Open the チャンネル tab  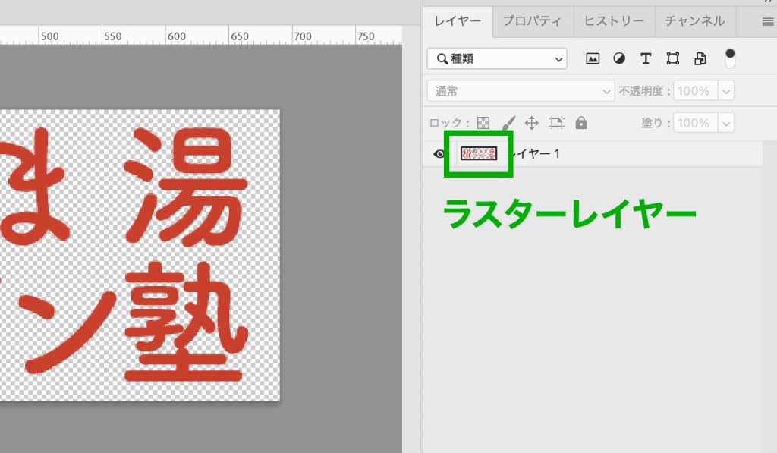(695, 21)
